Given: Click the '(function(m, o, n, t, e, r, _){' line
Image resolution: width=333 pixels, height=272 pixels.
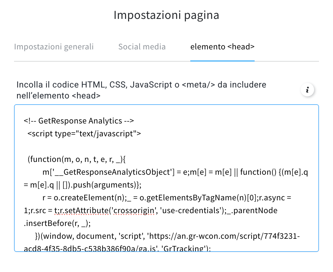Looking at the screenshot, I should (77, 159).
